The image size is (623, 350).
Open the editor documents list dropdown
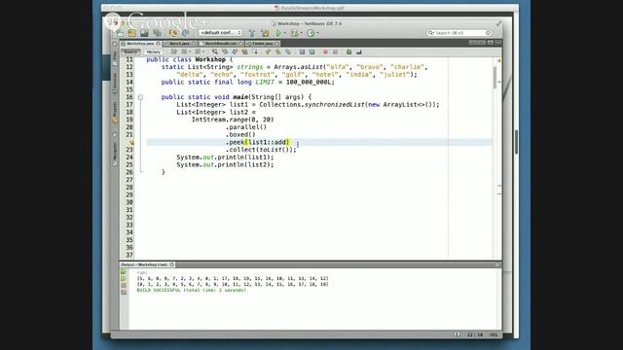[x=490, y=43]
